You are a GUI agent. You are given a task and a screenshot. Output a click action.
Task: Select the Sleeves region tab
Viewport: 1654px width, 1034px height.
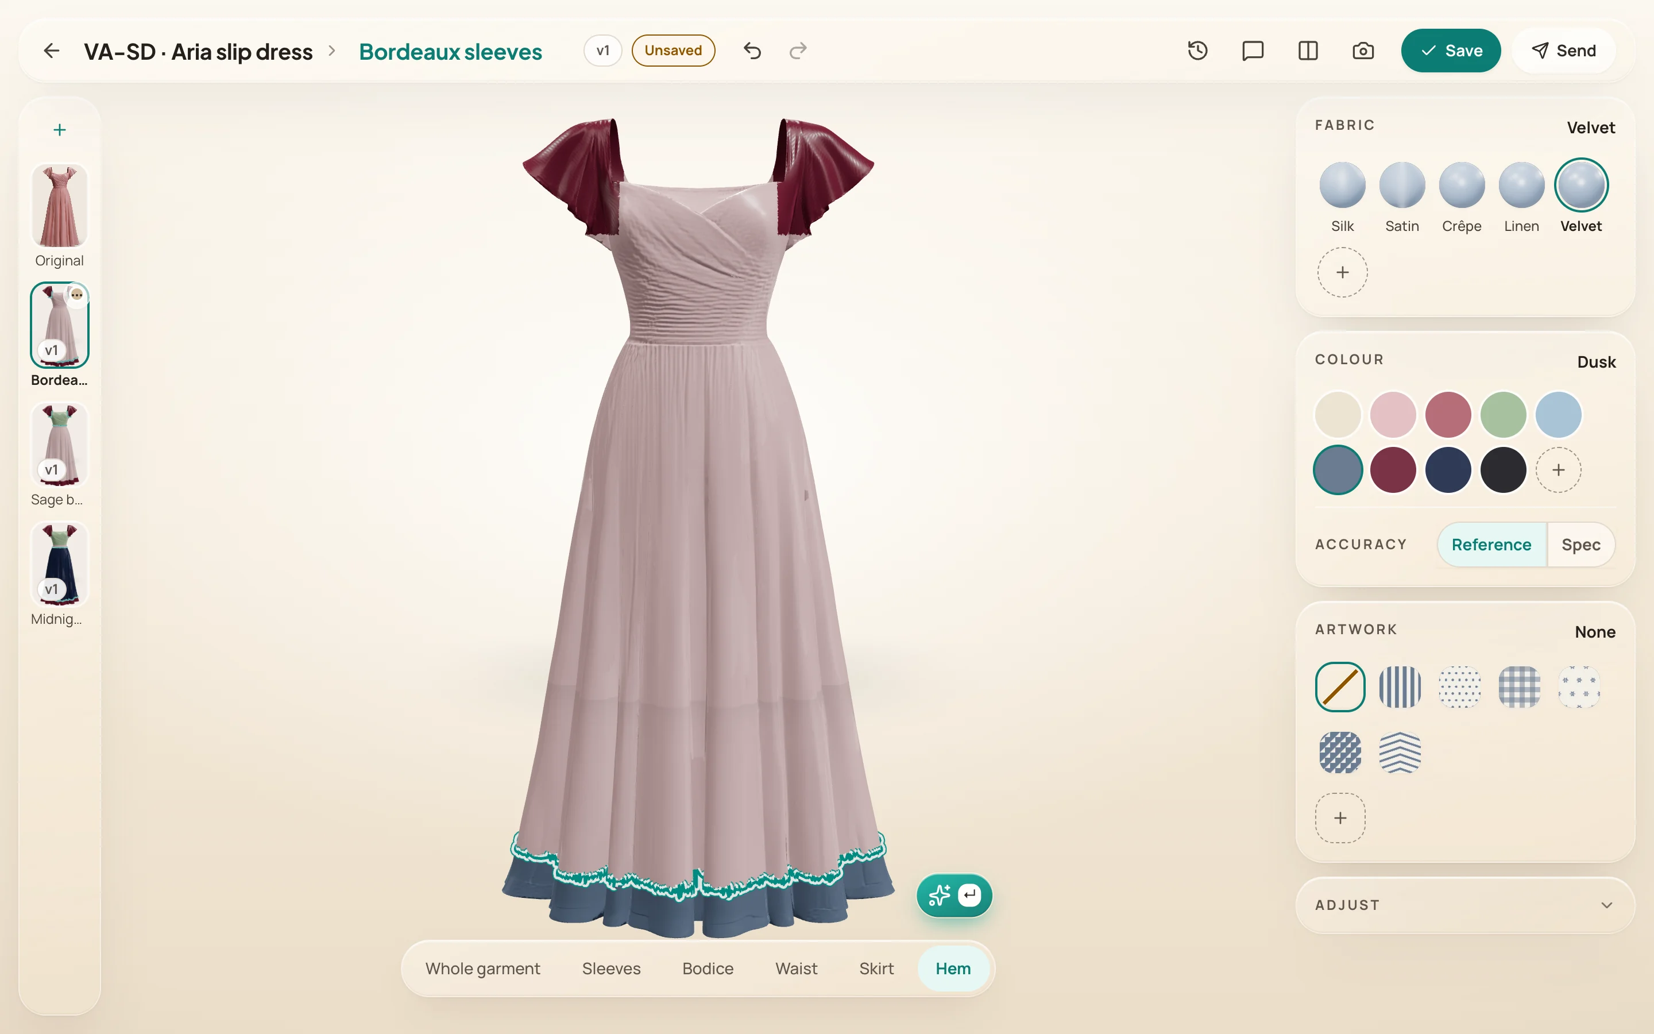pyautogui.click(x=611, y=969)
